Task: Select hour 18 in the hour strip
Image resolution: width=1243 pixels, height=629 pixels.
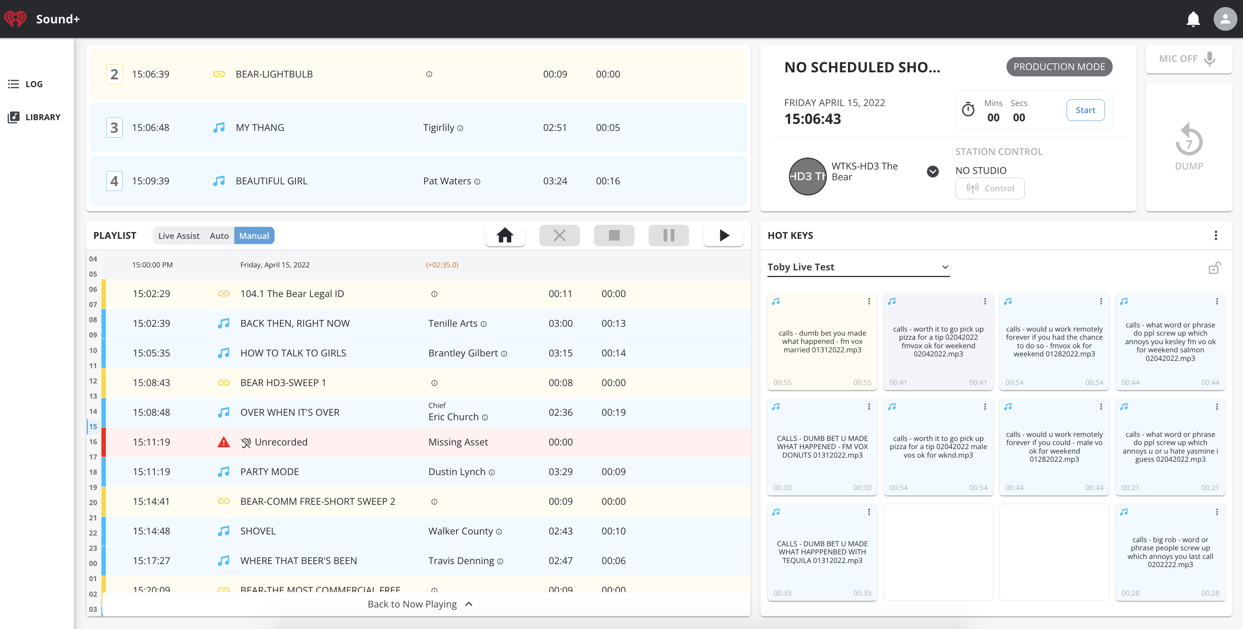Action: 93,472
